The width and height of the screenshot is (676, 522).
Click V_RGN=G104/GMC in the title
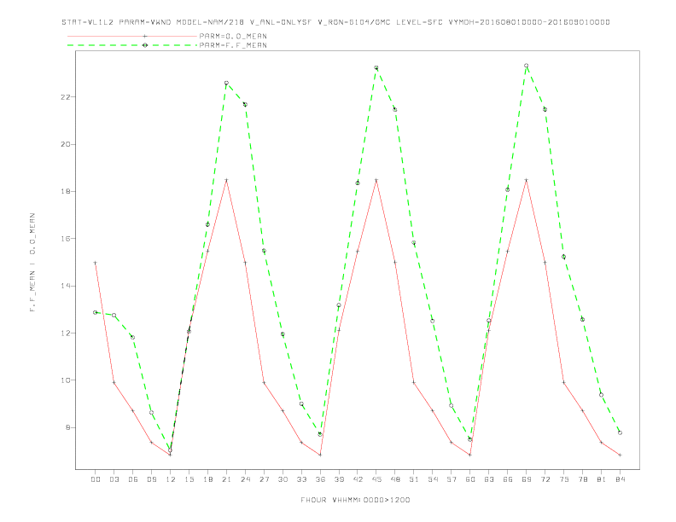tap(354, 22)
